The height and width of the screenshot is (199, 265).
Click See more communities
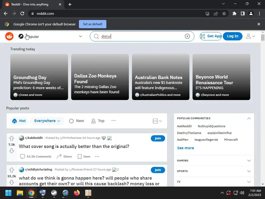(x=185, y=148)
